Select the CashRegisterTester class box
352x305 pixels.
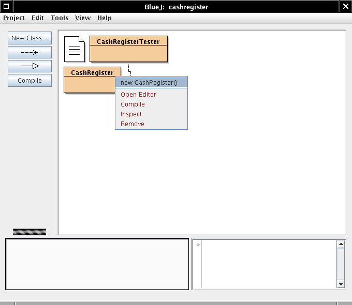coord(128,49)
